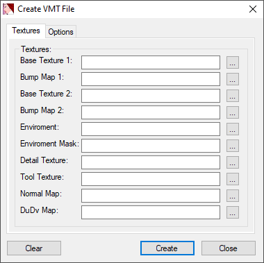Focus the Bump Map 2 input field
The width and height of the screenshot is (264, 263).
click(x=151, y=112)
